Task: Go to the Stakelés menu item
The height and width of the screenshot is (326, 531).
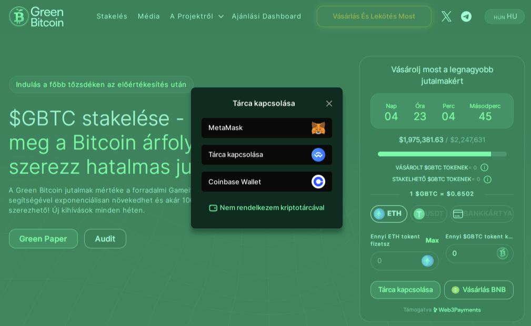Action: (112, 16)
